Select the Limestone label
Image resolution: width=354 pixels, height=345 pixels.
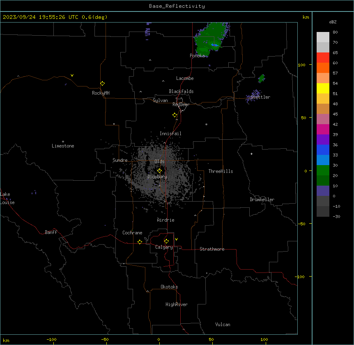(x=63, y=146)
